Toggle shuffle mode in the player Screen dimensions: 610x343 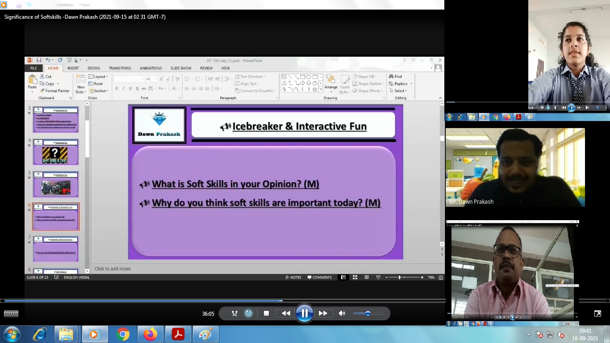tap(234, 314)
